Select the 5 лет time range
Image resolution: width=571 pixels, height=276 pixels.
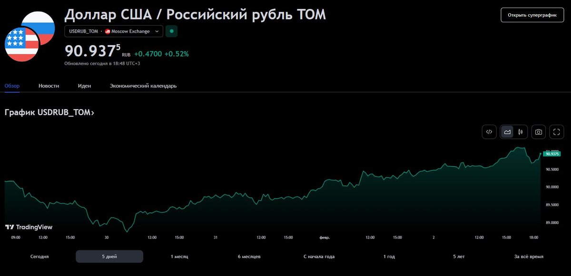point(459,256)
